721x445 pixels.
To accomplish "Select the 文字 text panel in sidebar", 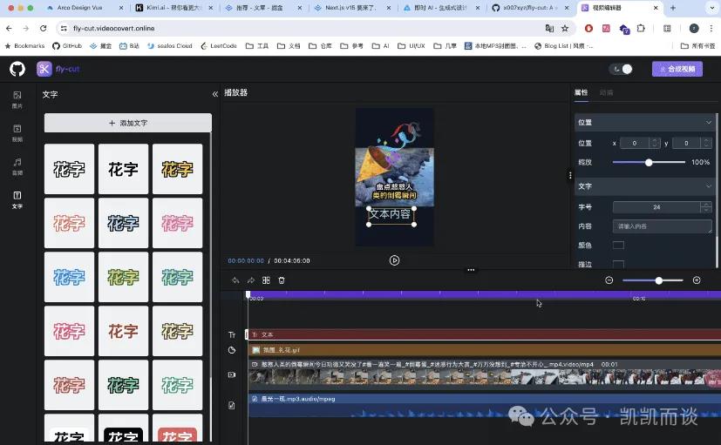I will coord(17,199).
